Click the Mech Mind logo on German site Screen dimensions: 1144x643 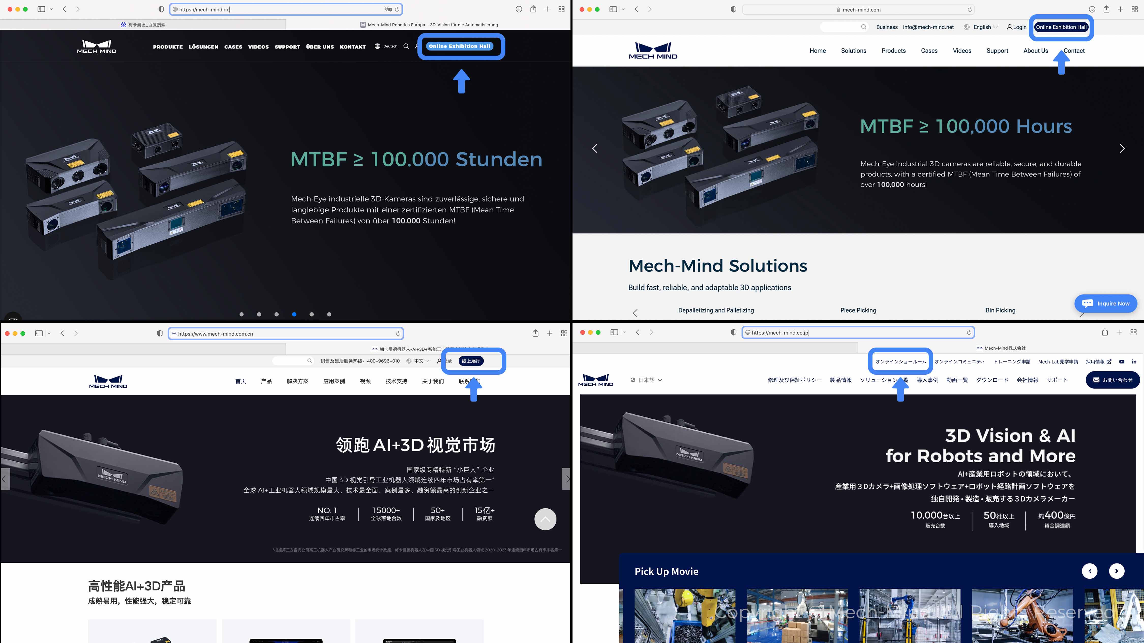coord(97,46)
